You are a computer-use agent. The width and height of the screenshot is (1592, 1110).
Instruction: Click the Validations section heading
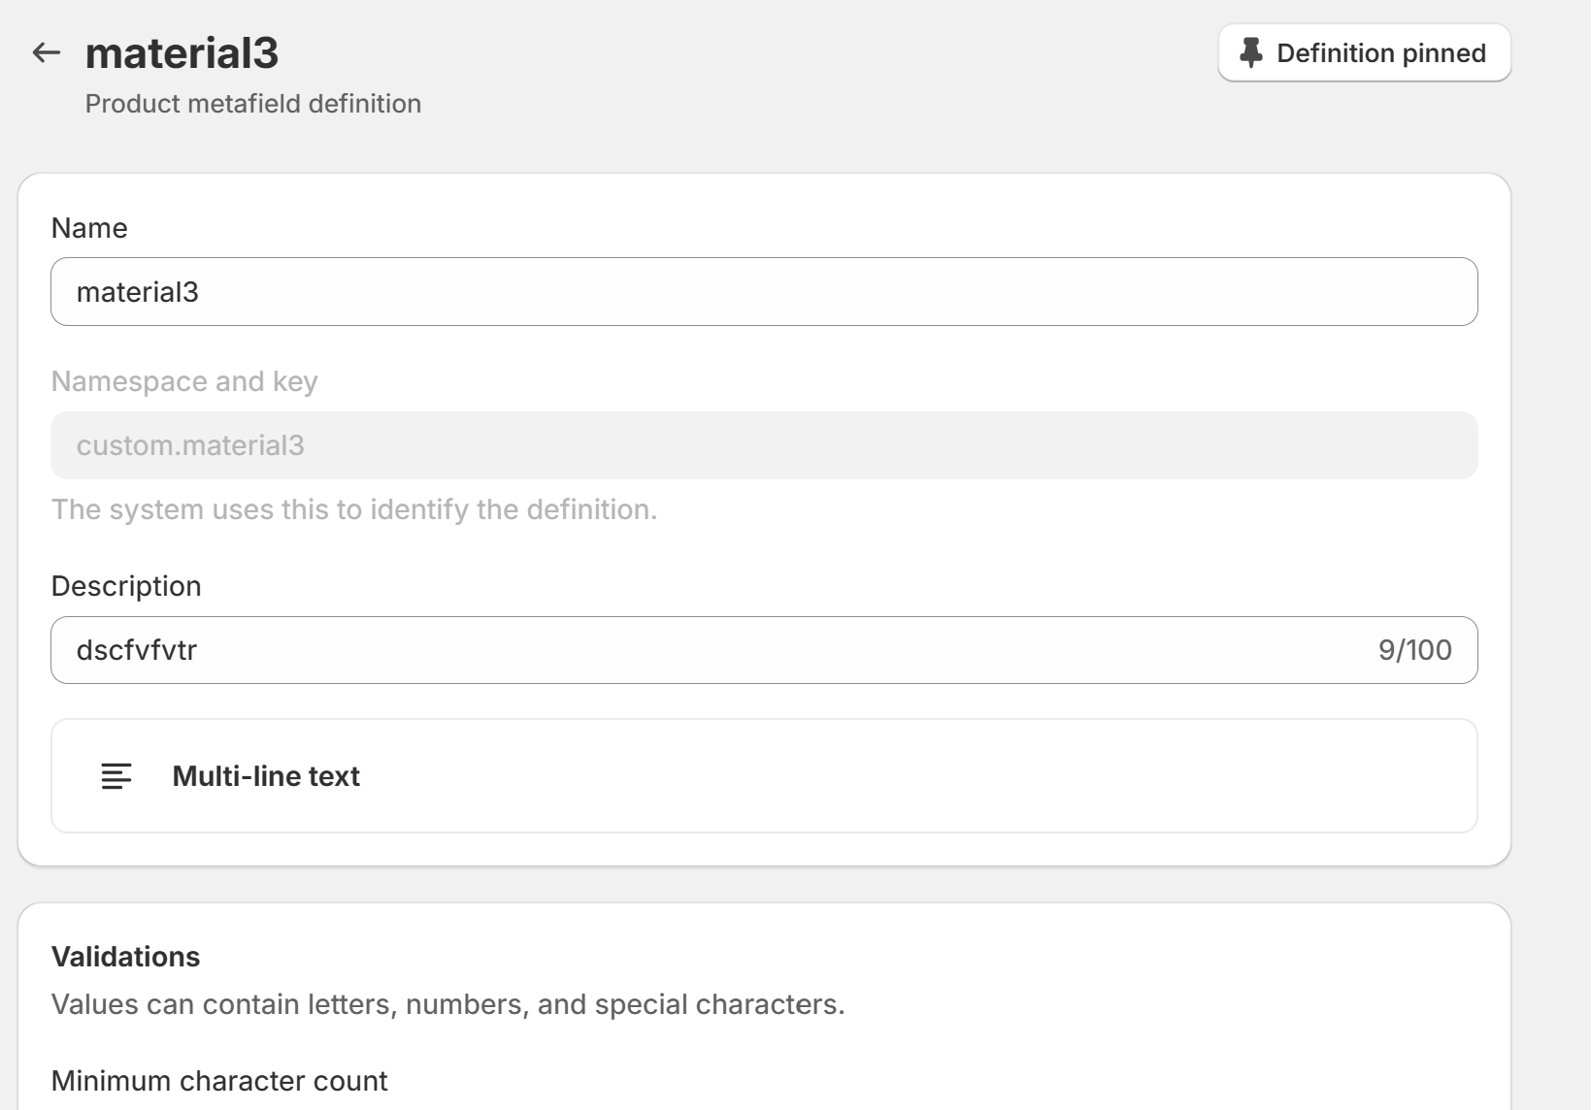coord(125,957)
